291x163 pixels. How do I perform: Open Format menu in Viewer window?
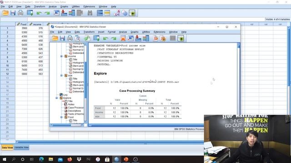coord(111,32)
